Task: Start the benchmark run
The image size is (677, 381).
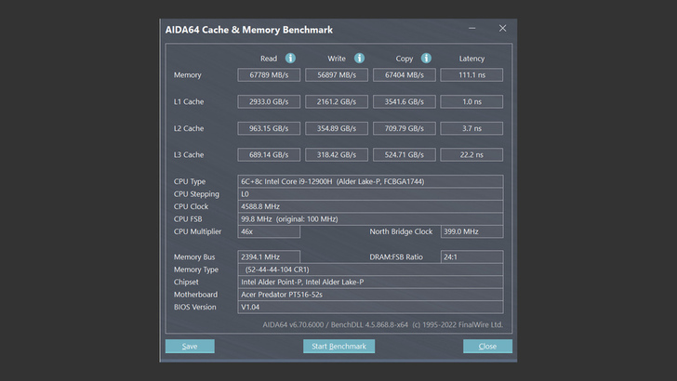Action: click(338, 347)
